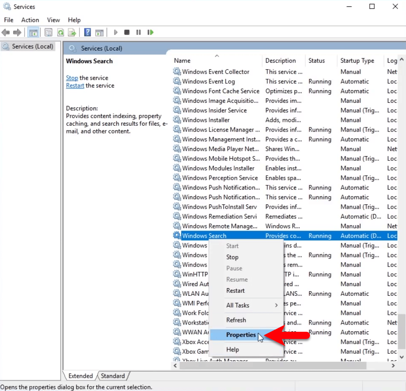Click the vertical scrollbar down arrow
The height and width of the screenshot is (391, 406).
tap(402, 357)
